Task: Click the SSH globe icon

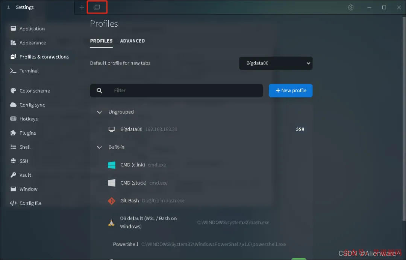Action: pos(13,161)
